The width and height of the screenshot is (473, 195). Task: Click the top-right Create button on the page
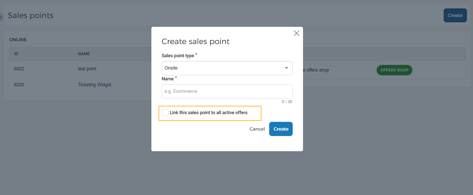[455, 15]
